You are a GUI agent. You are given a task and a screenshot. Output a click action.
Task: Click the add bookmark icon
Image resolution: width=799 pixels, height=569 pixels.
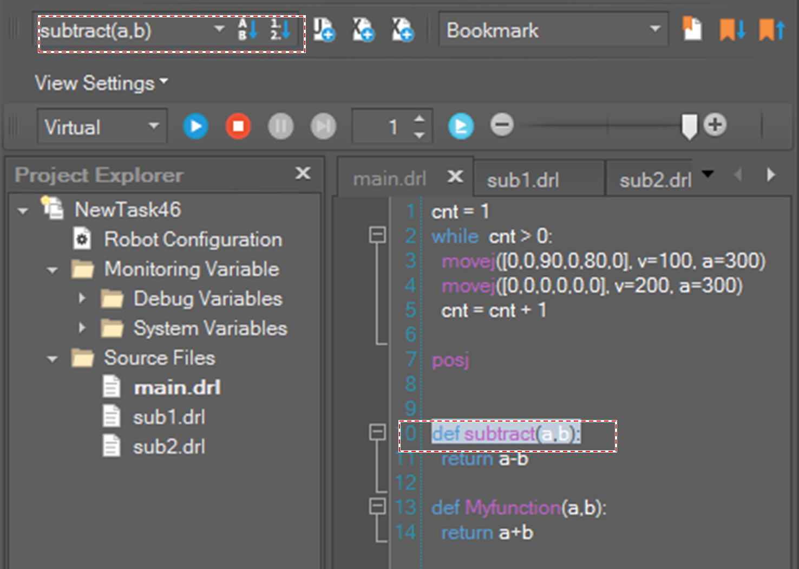[692, 29]
